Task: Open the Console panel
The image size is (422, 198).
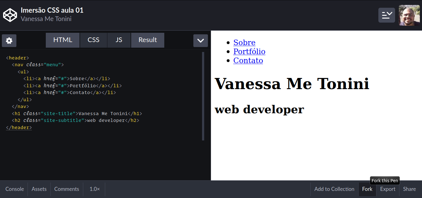Action: pyautogui.click(x=14, y=189)
